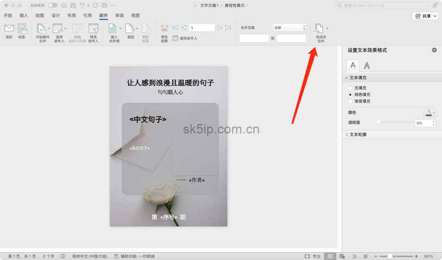Select the 信封 (Envelope) tool

pyautogui.click(x=9, y=32)
